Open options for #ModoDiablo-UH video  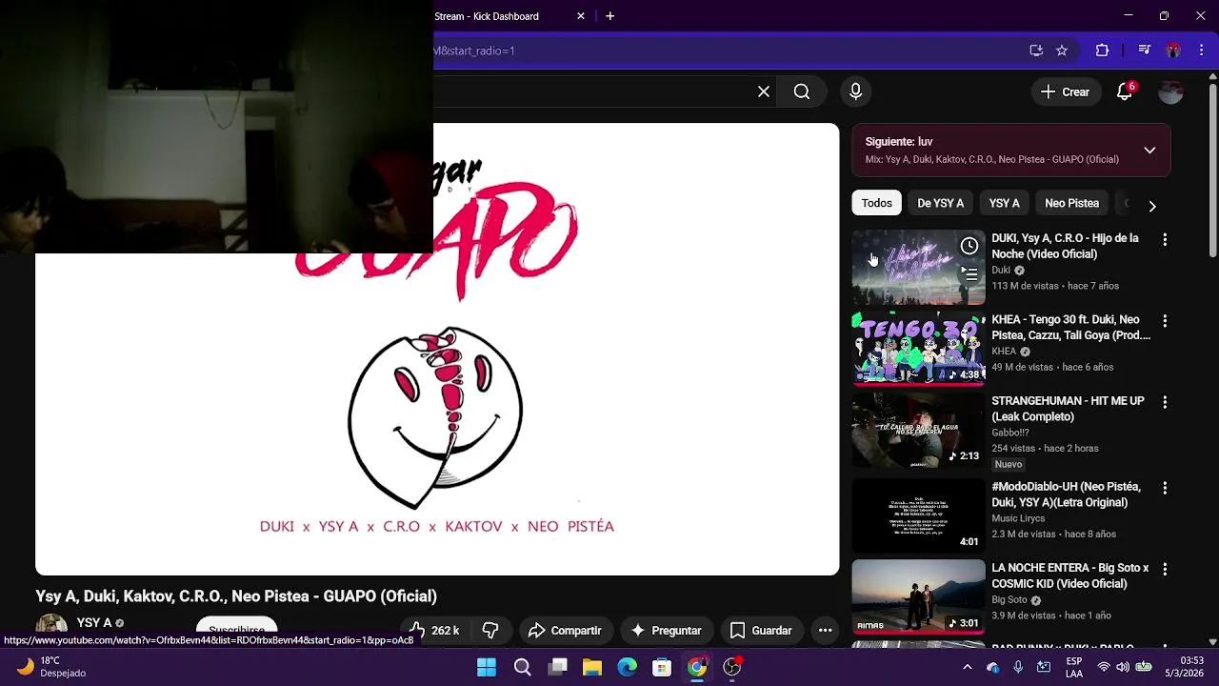tap(1165, 488)
